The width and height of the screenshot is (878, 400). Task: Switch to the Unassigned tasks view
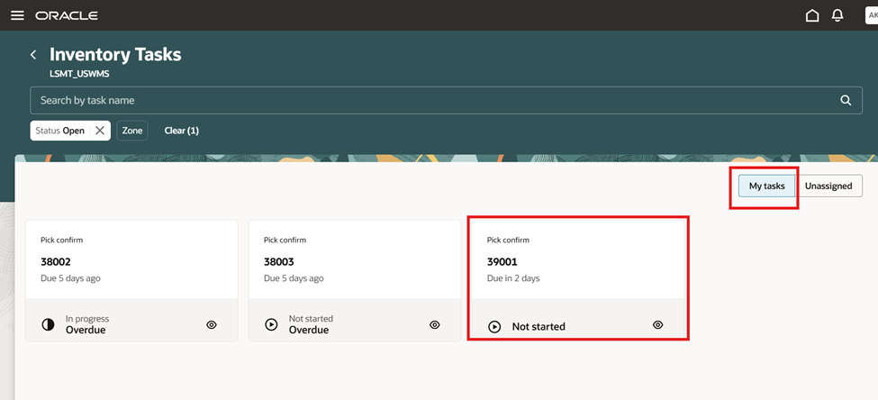coord(828,186)
